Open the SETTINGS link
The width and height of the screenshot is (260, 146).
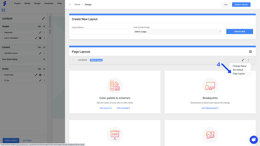(x=27, y=141)
